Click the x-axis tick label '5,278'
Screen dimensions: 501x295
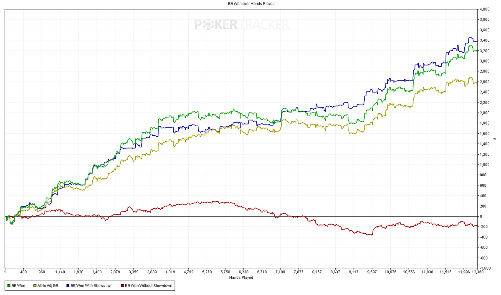(x=207, y=272)
